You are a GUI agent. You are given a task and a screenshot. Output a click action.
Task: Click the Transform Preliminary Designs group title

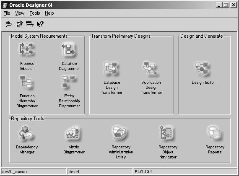coord(121,36)
